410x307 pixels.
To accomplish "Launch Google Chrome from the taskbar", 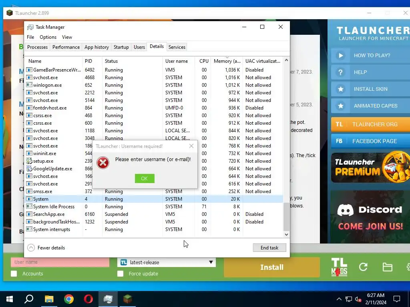I will (69, 299).
